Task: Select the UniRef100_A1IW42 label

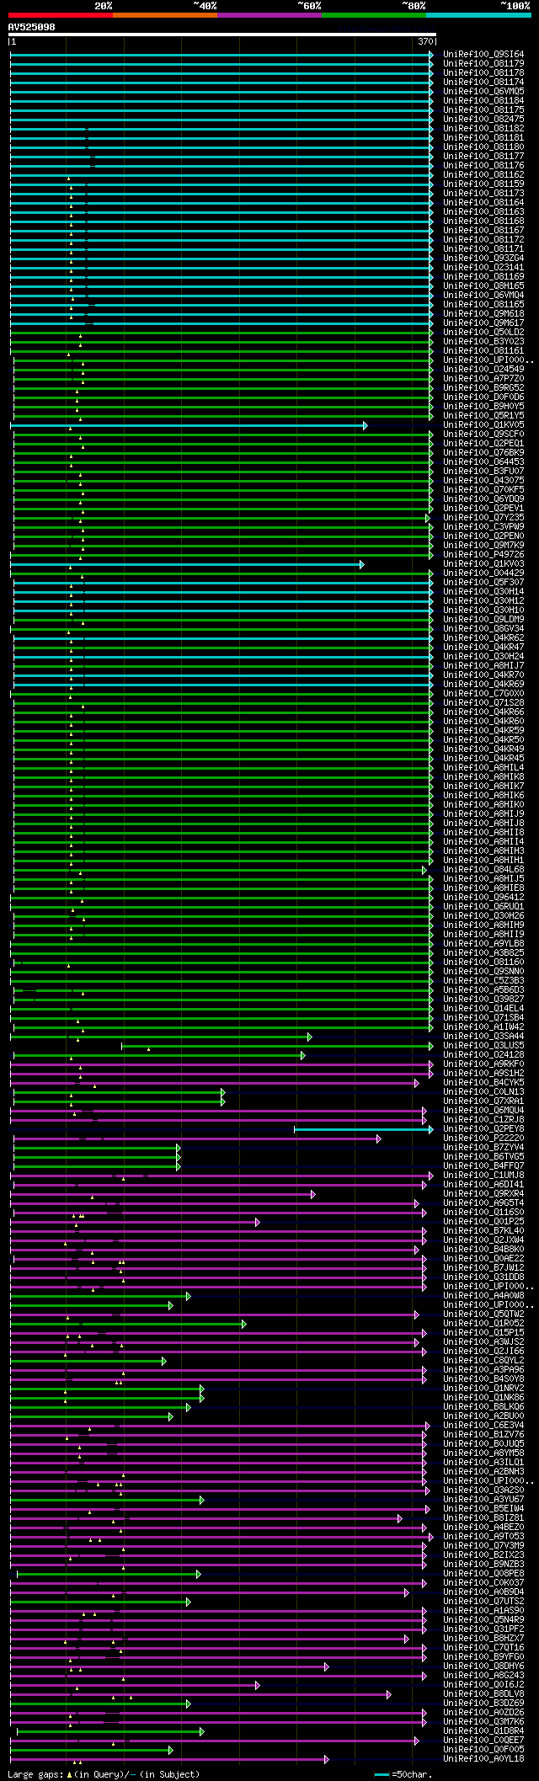Action: pyautogui.click(x=483, y=1027)
